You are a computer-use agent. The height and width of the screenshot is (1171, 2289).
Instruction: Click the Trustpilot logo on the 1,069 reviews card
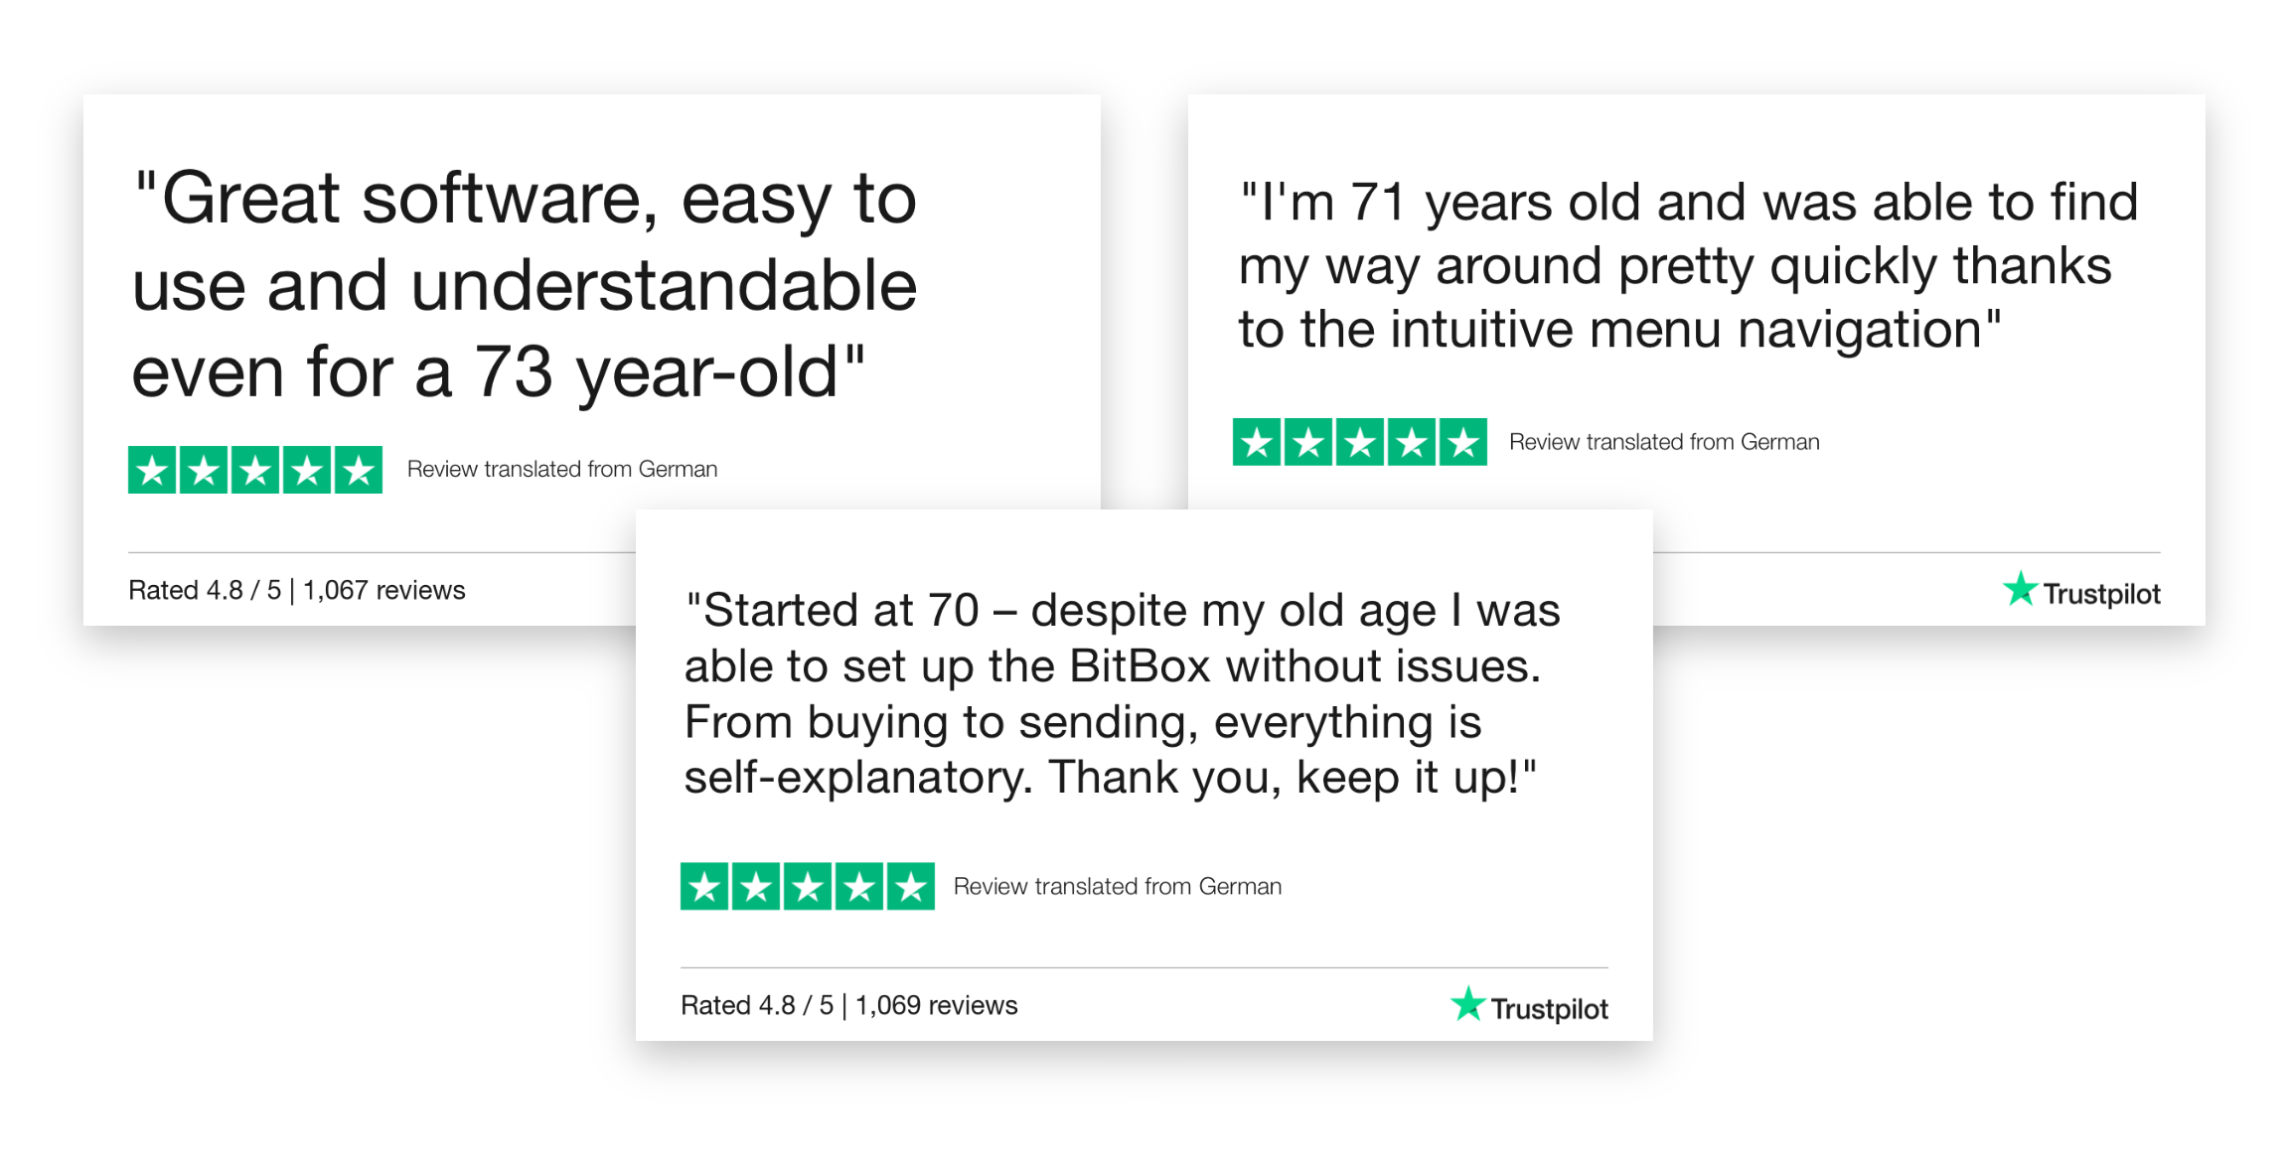click(x=1529, y=1006)
